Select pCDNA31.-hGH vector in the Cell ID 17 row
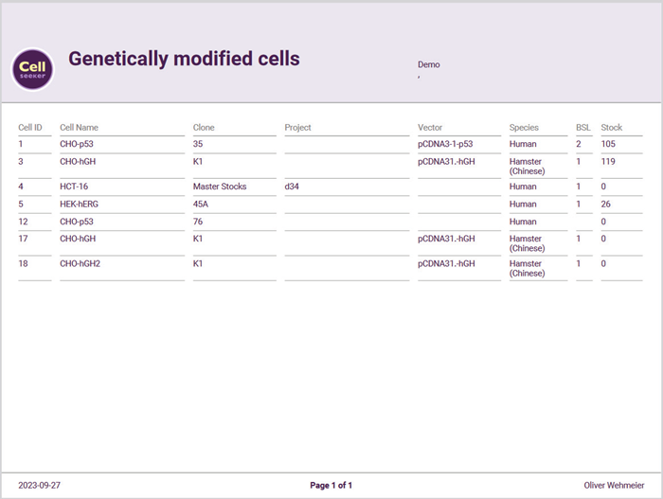The width and height of the screenshot is (663, 499). pos(446,239)
